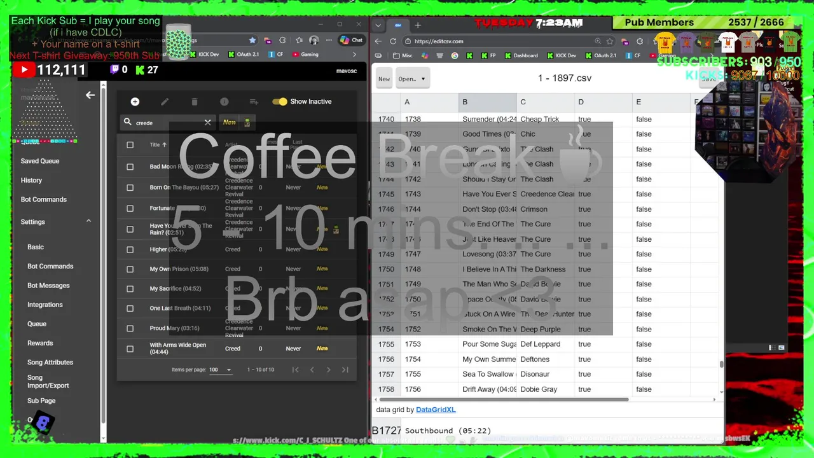The height and width of the screenshot is (458, 814).
Task: Open Song Import/Export in sidebar
Action: pyautogui.click(x=48, y=382)
